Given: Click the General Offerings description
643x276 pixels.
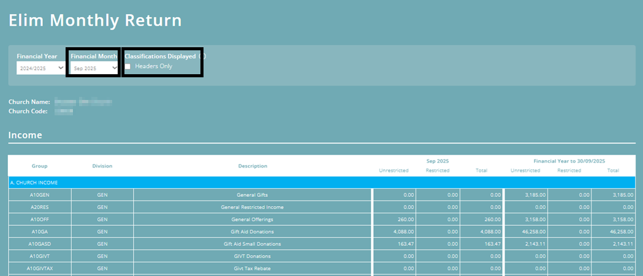Looking at the screenshot, I should [253, 220].
